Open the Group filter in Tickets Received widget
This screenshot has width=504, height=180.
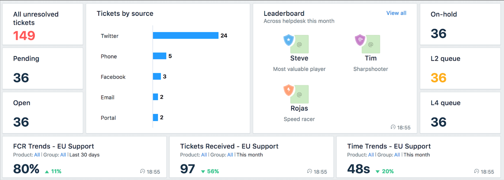point(230,155)
